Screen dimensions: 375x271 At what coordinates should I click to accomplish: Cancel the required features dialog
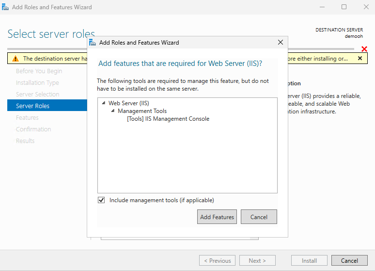(x=259, y=217)
